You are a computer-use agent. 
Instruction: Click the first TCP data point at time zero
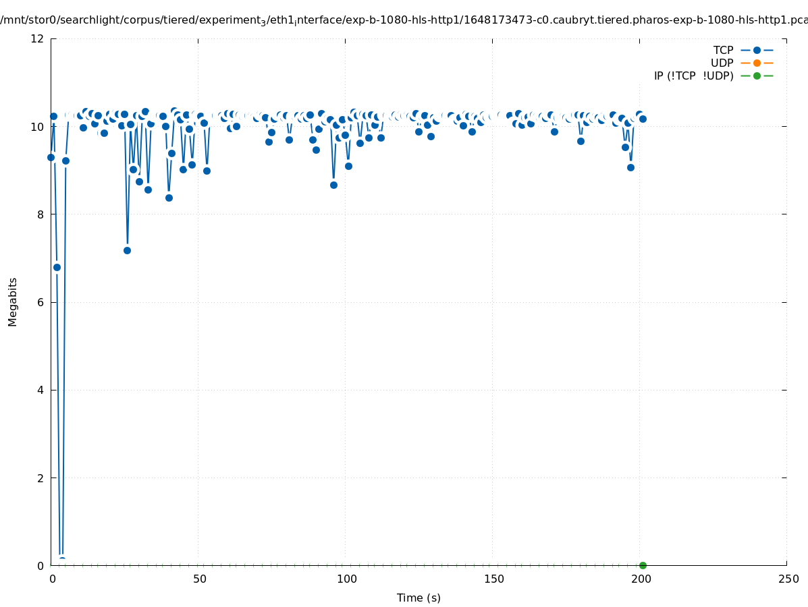pyautogui.click(x=51, y=157)
